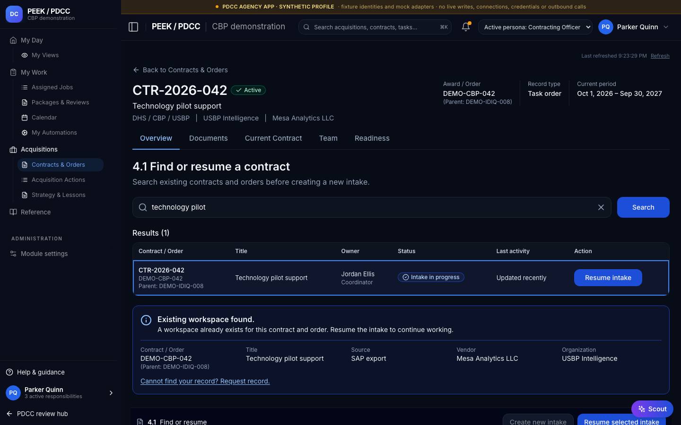Screen dimensions: 681x425
Task: Click the Task order record type
Action: pyautogui.click(x=544, y=93)
